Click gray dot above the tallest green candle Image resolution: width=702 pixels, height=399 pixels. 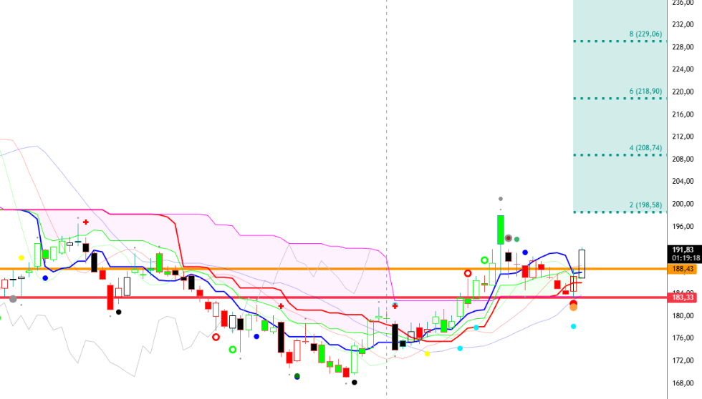501,198
